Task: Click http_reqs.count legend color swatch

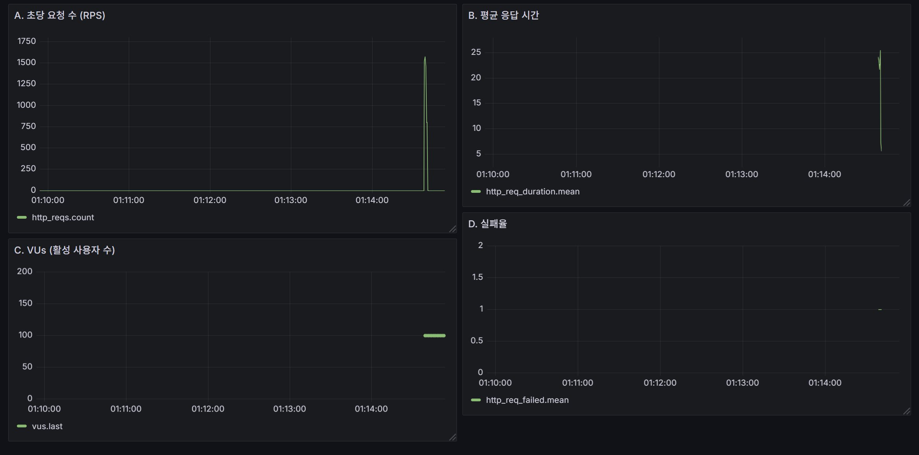Action: pyautogui.click(x=22, y=217)
